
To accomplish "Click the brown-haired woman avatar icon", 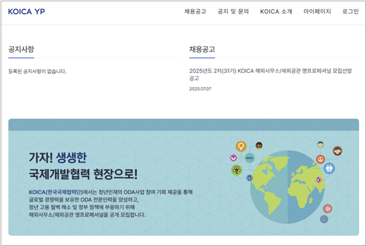I will 338,151.
